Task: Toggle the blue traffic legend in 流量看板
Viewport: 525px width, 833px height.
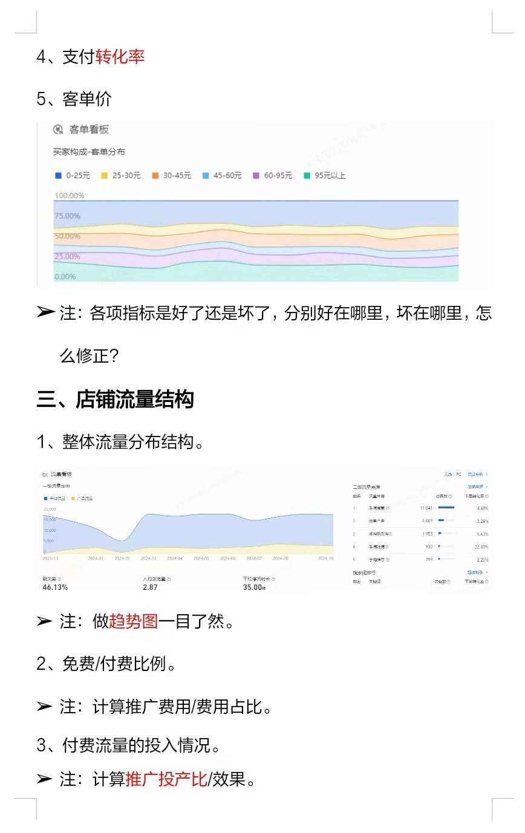Action: pyautogui.click(x=45, y=499)
